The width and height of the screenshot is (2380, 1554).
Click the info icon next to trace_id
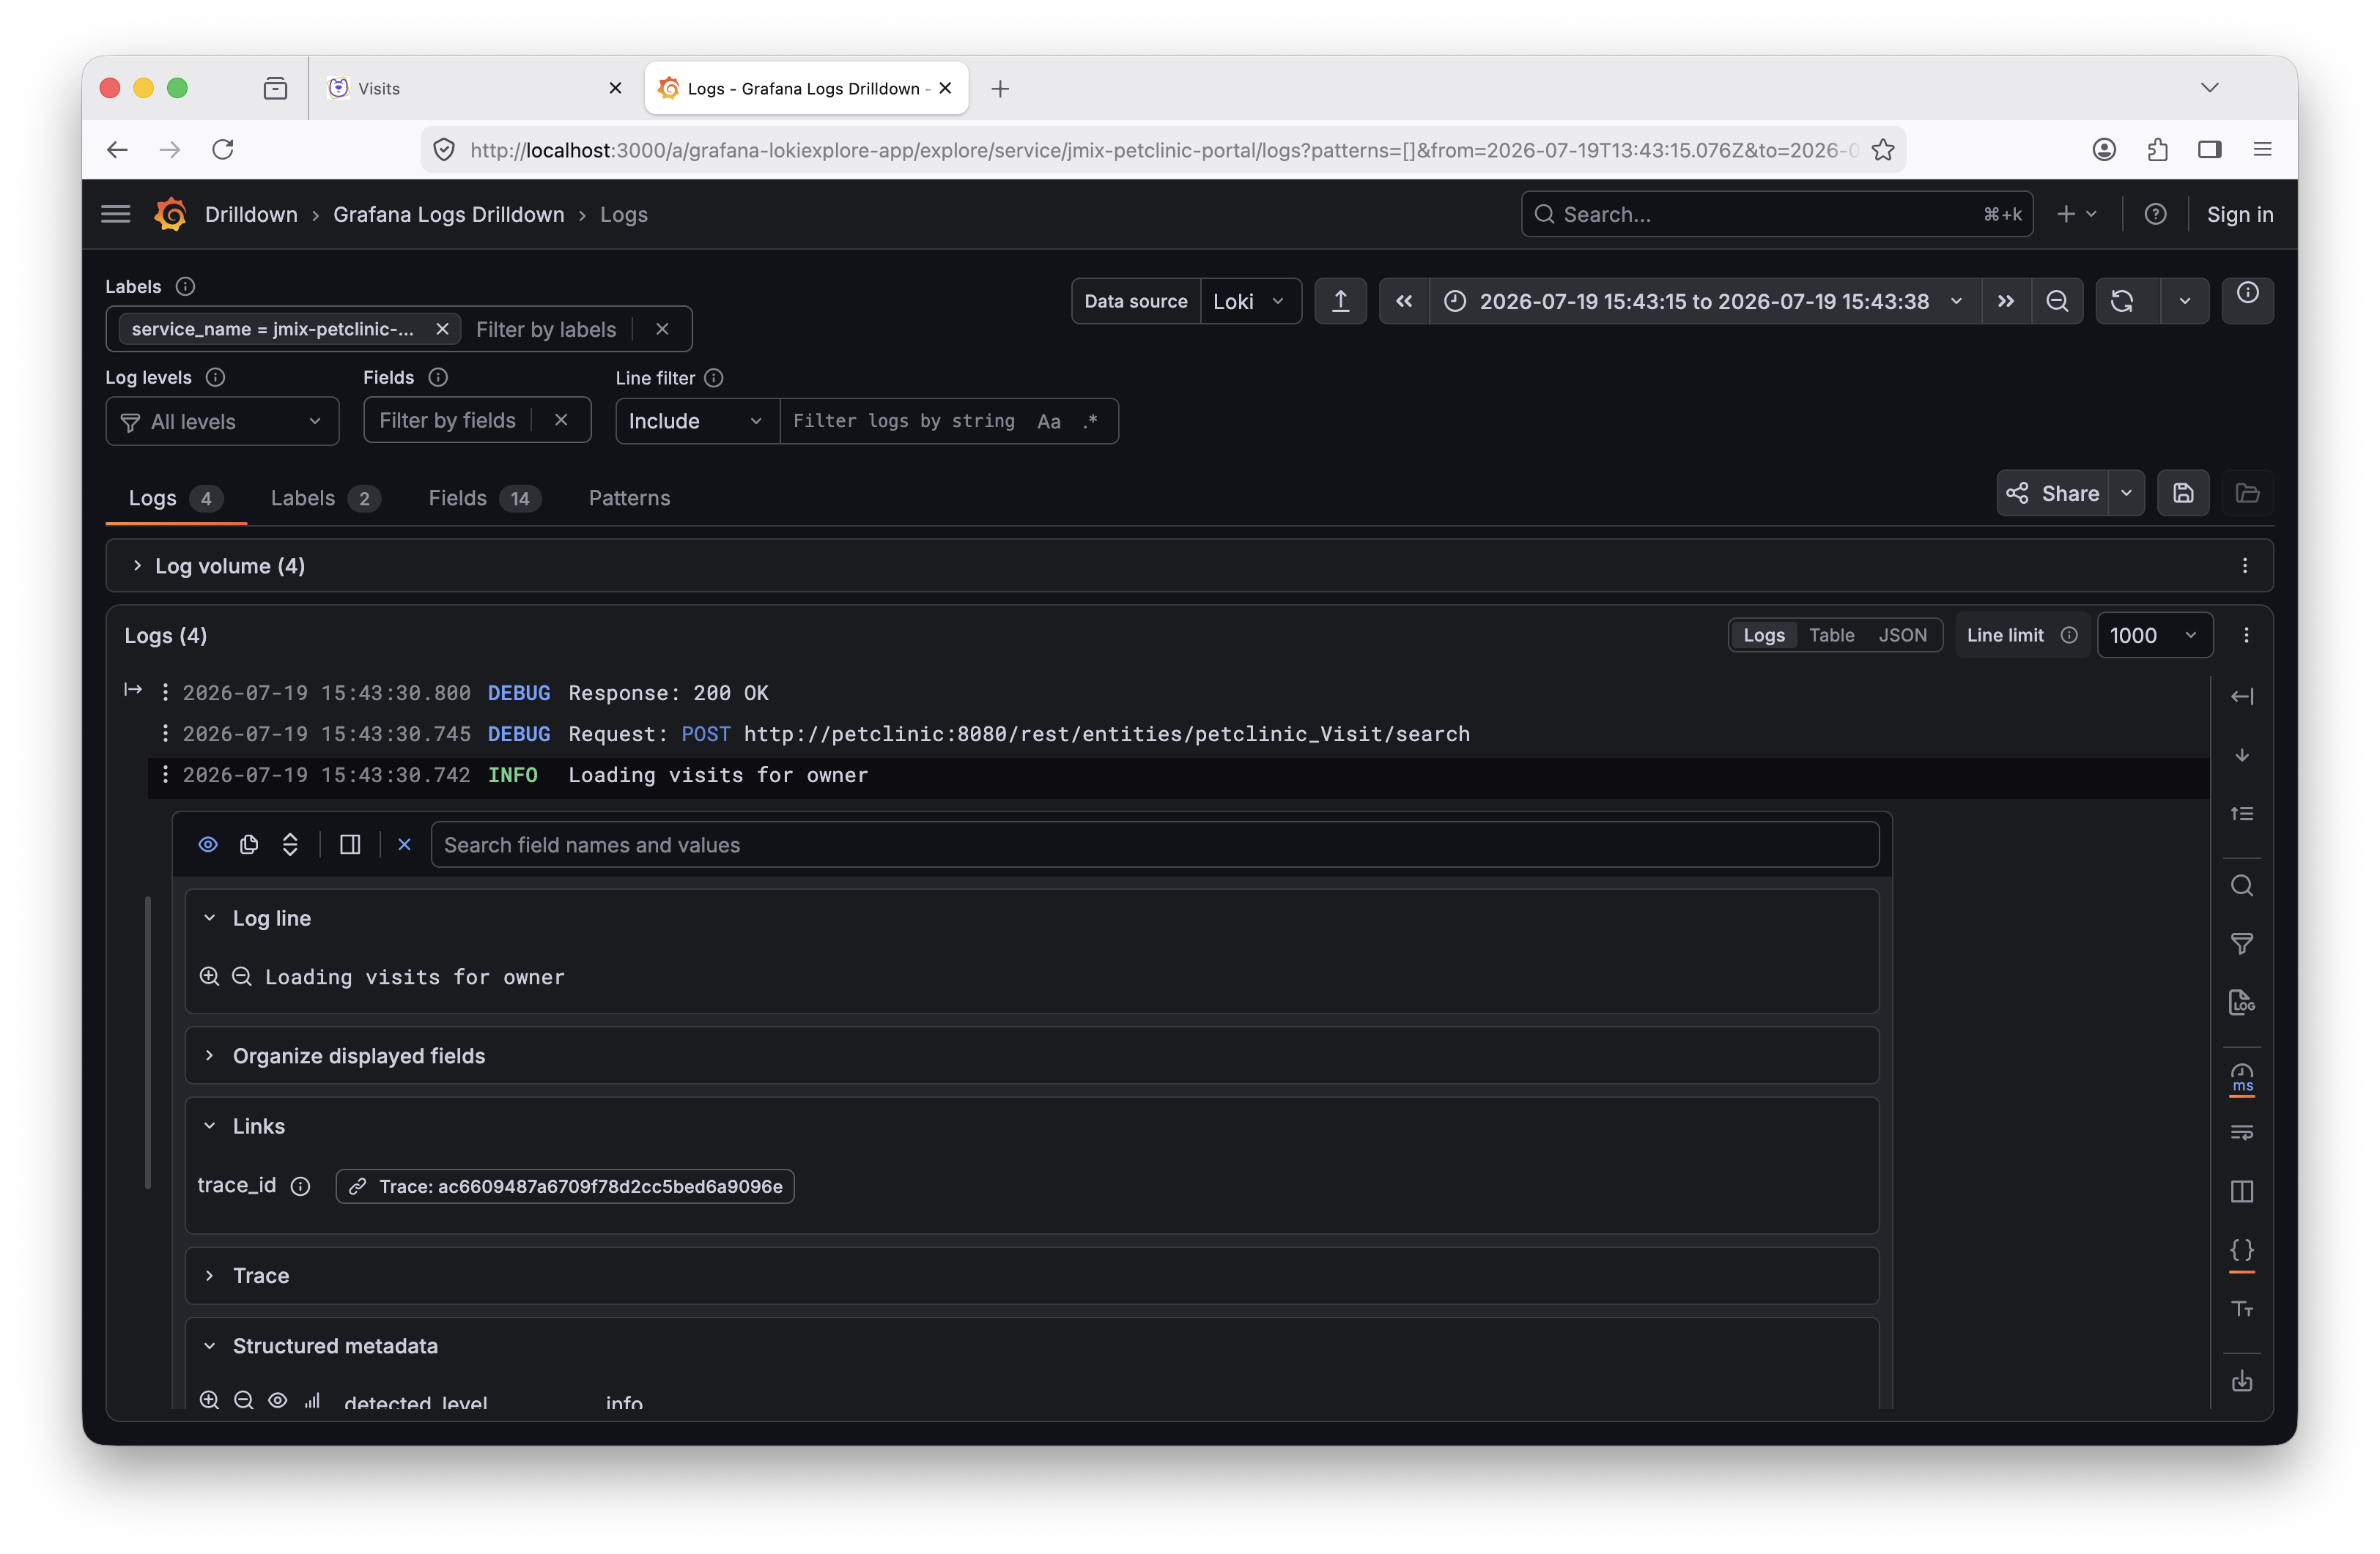300,1186
